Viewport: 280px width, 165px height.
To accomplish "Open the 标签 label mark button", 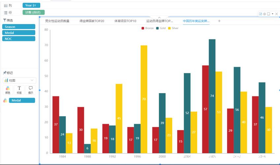I will coord(19,90).
